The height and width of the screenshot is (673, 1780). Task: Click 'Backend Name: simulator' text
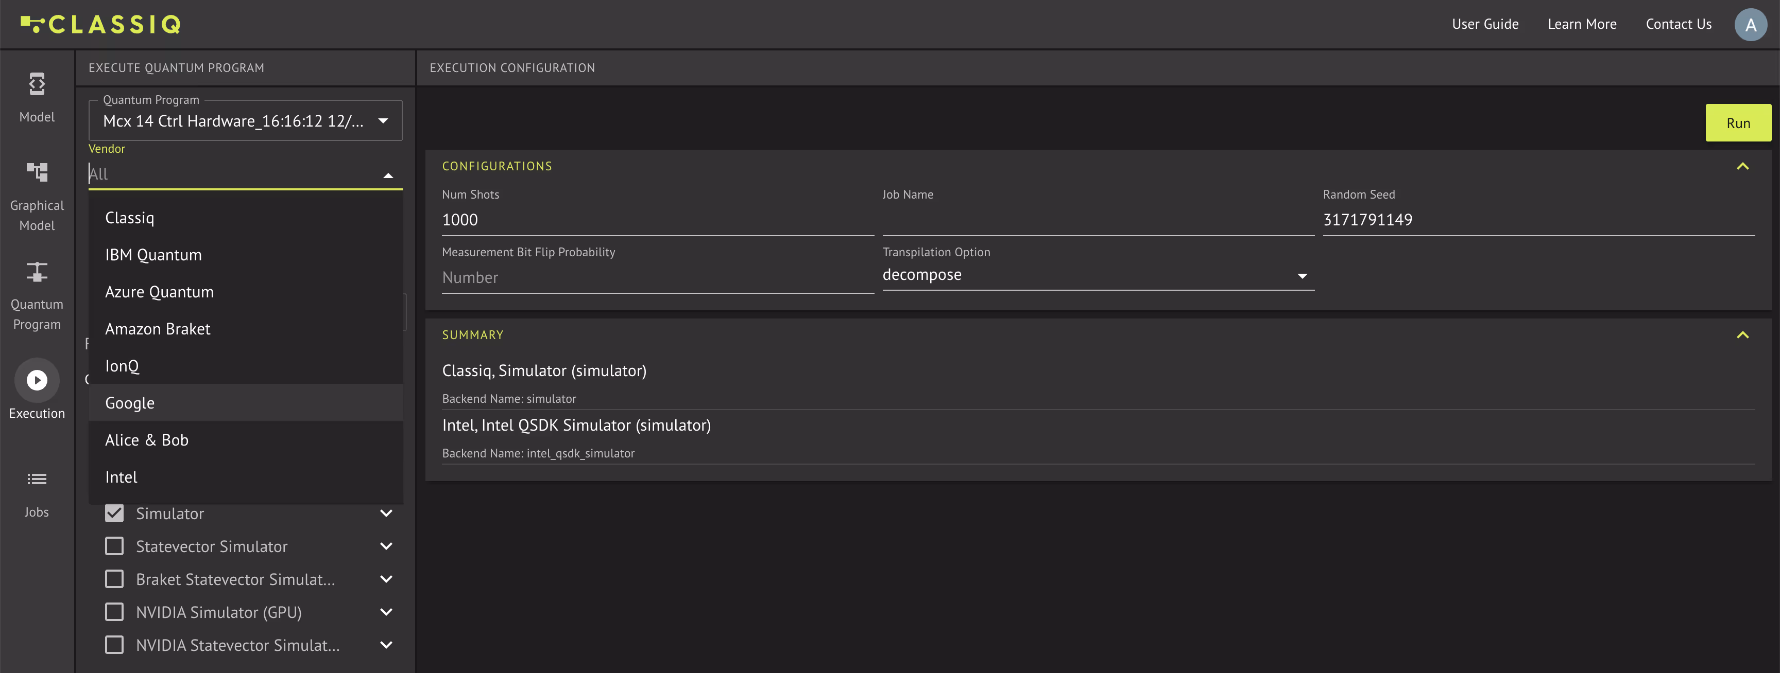pyautogui.click(x=508, y=399)
